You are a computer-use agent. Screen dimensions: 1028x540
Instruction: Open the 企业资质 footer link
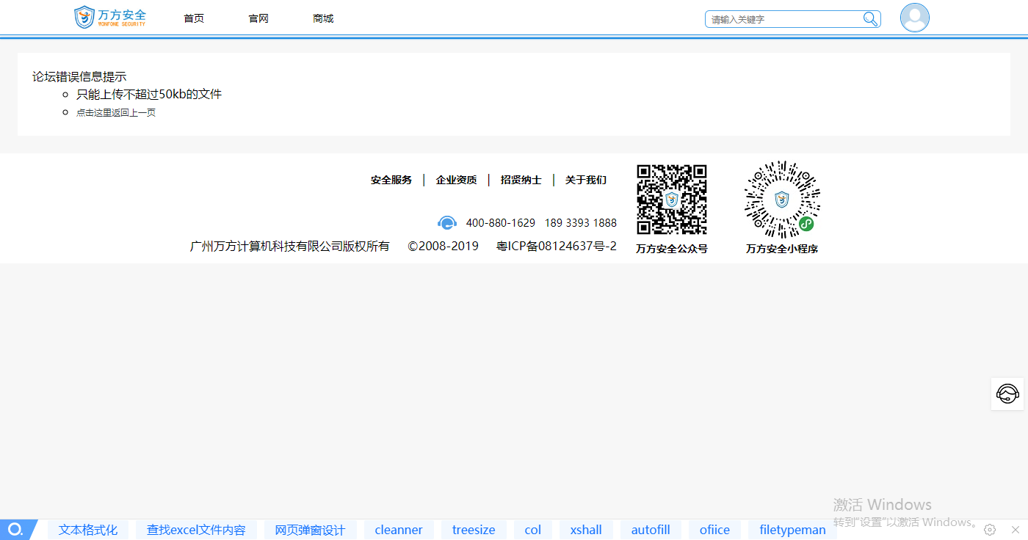[456, 180]
